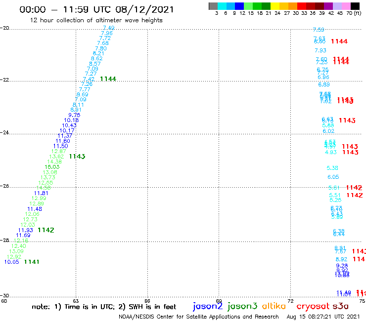Click the wave height value '13.62'
This screenshot has width=366, height=321.
56,157
